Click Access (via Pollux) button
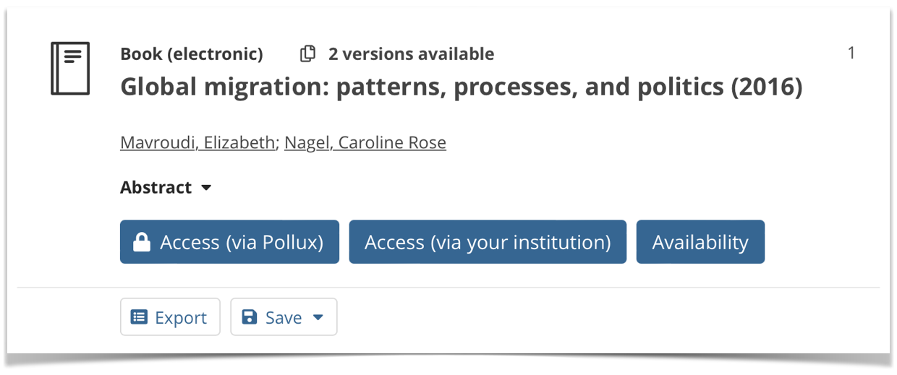 coord(229,242)
